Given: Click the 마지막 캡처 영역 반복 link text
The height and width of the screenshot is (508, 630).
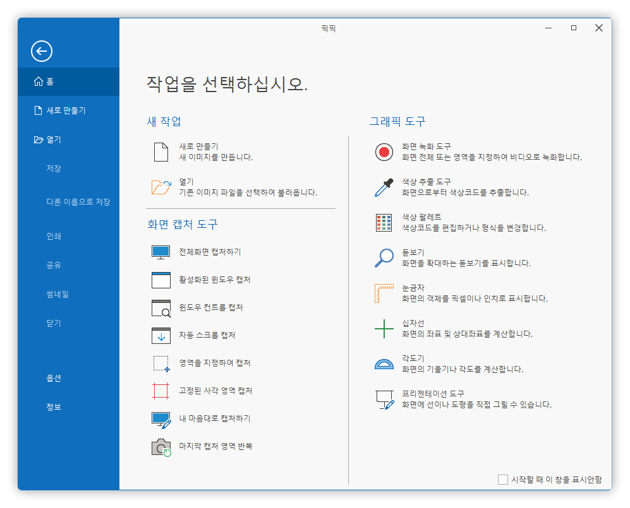Looking at the screenshot, I should tap(215, 446).
